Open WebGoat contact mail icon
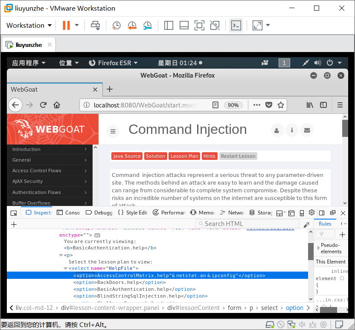This screenshot has height=330, width=355. 307,130
